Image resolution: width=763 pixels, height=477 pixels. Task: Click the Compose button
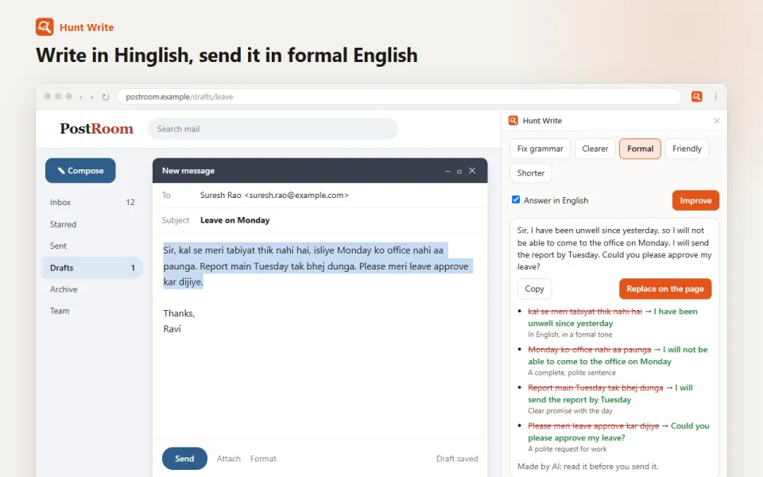click(80, 170)
